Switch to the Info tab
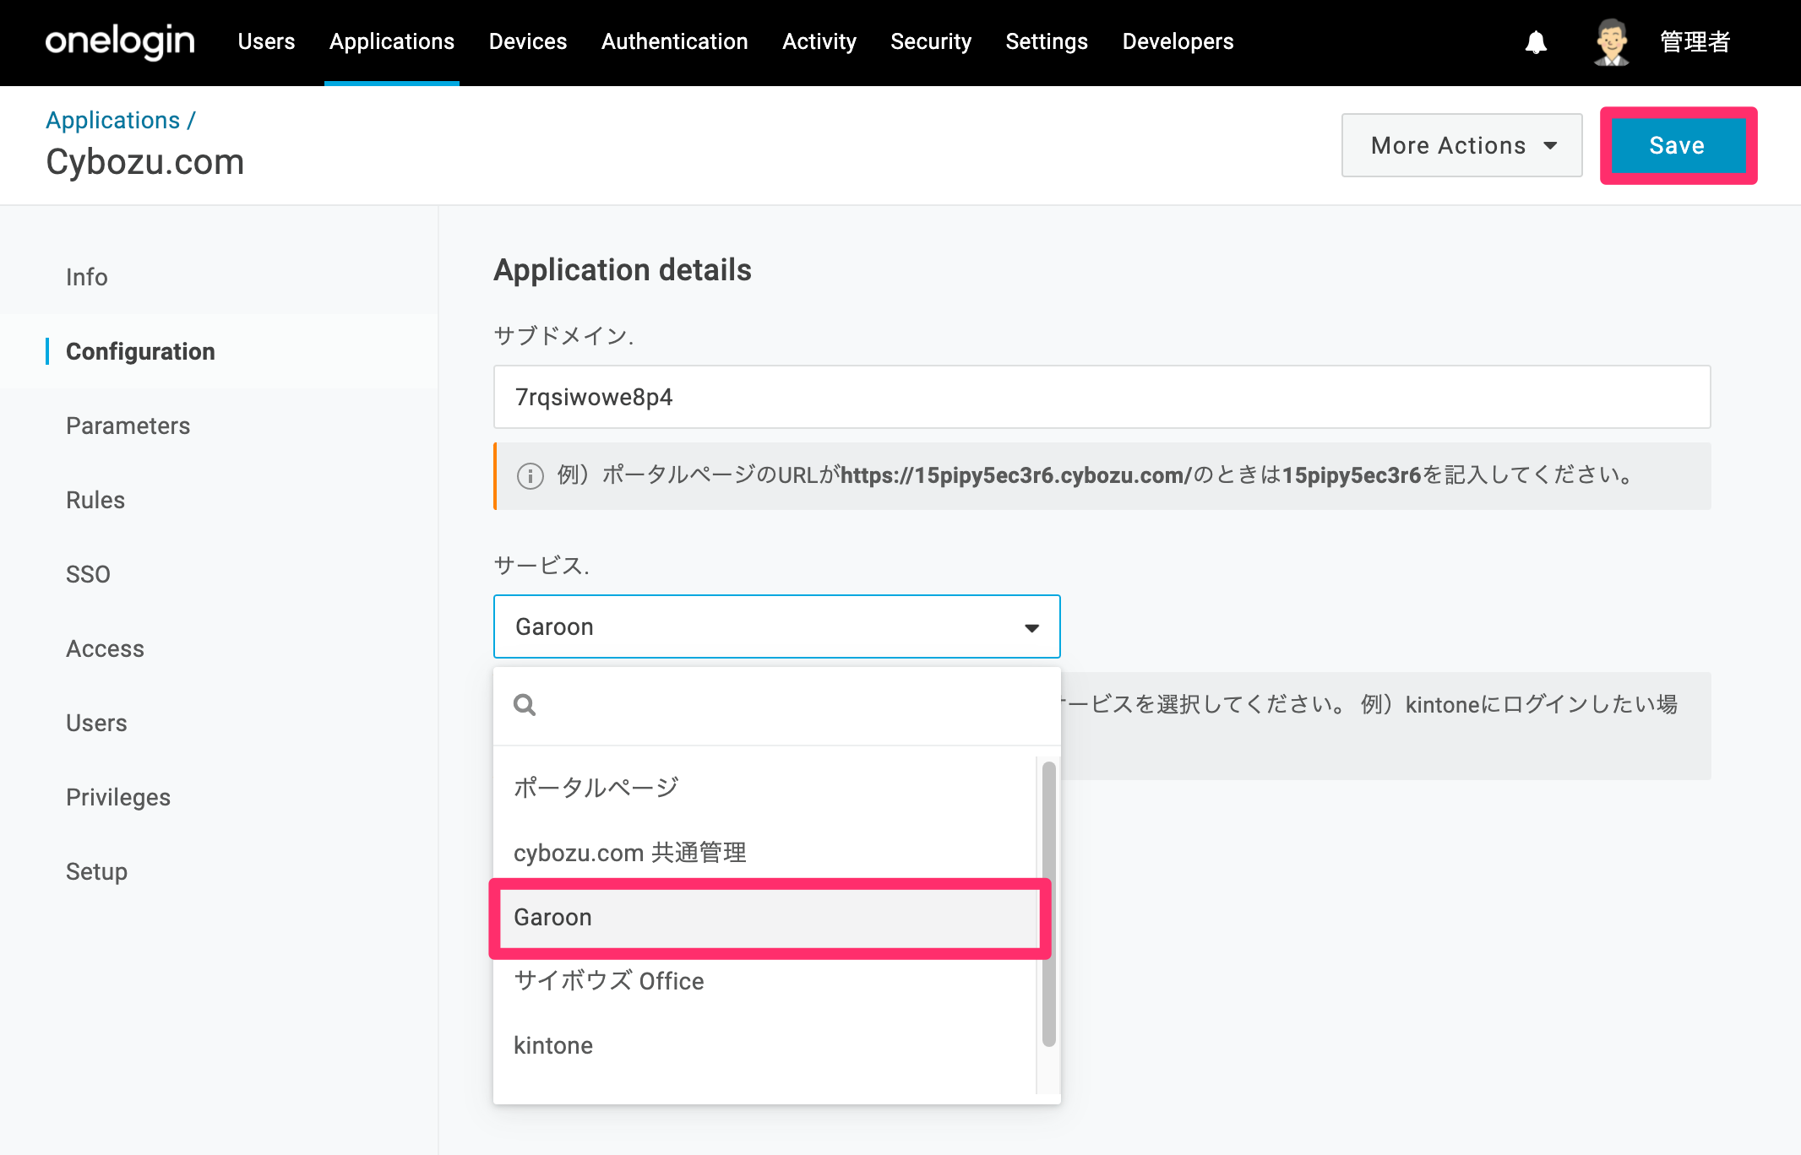 pos(87,277)
